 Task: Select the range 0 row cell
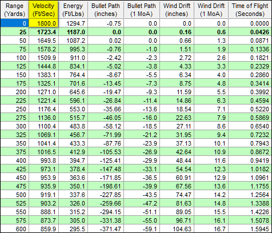pyautogui.click(x=15, y=23)
